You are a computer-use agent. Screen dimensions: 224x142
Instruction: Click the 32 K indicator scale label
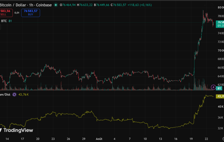tap(220, 128)
